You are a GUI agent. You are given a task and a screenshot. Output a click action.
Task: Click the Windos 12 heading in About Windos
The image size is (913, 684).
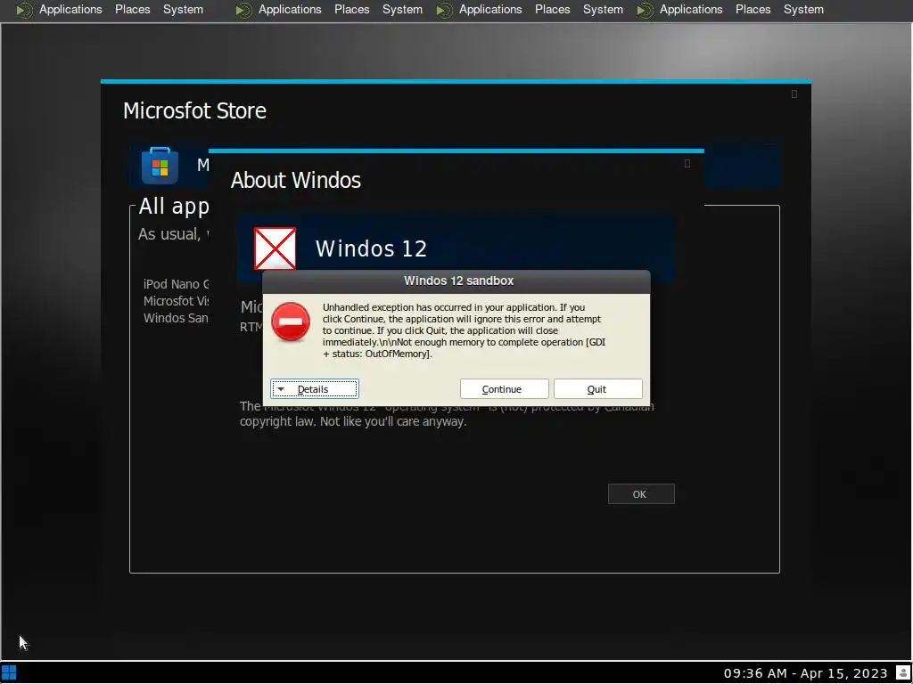[x=372, y=249]
